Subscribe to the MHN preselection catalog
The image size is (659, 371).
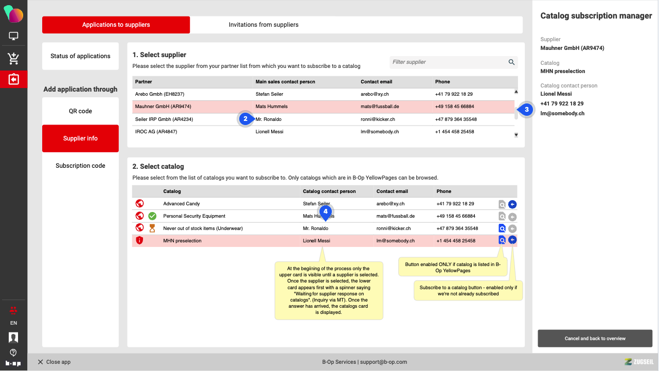(x=512, y=240)
